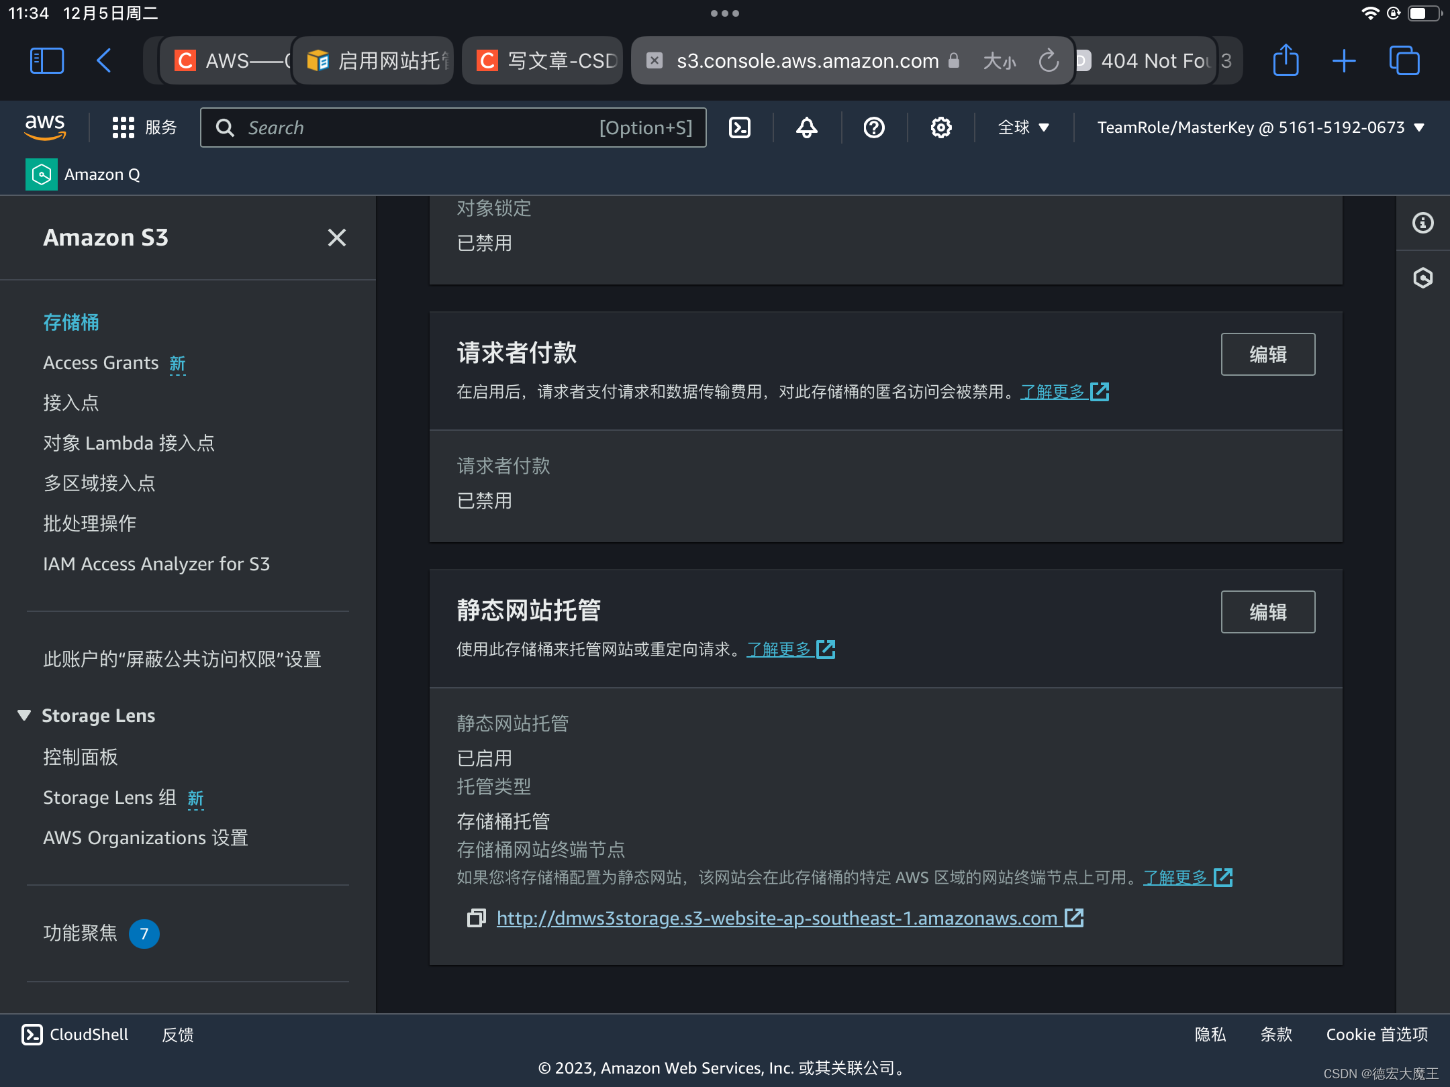Viewport: 1450px width, 1087px height.
Task: Edit the 静态网站托管 settings
Action: coord(1267,612)
